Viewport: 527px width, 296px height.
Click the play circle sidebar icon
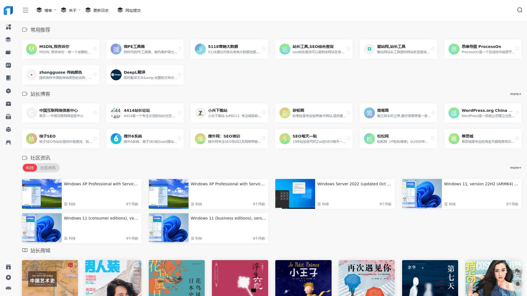tap(9, 277)
